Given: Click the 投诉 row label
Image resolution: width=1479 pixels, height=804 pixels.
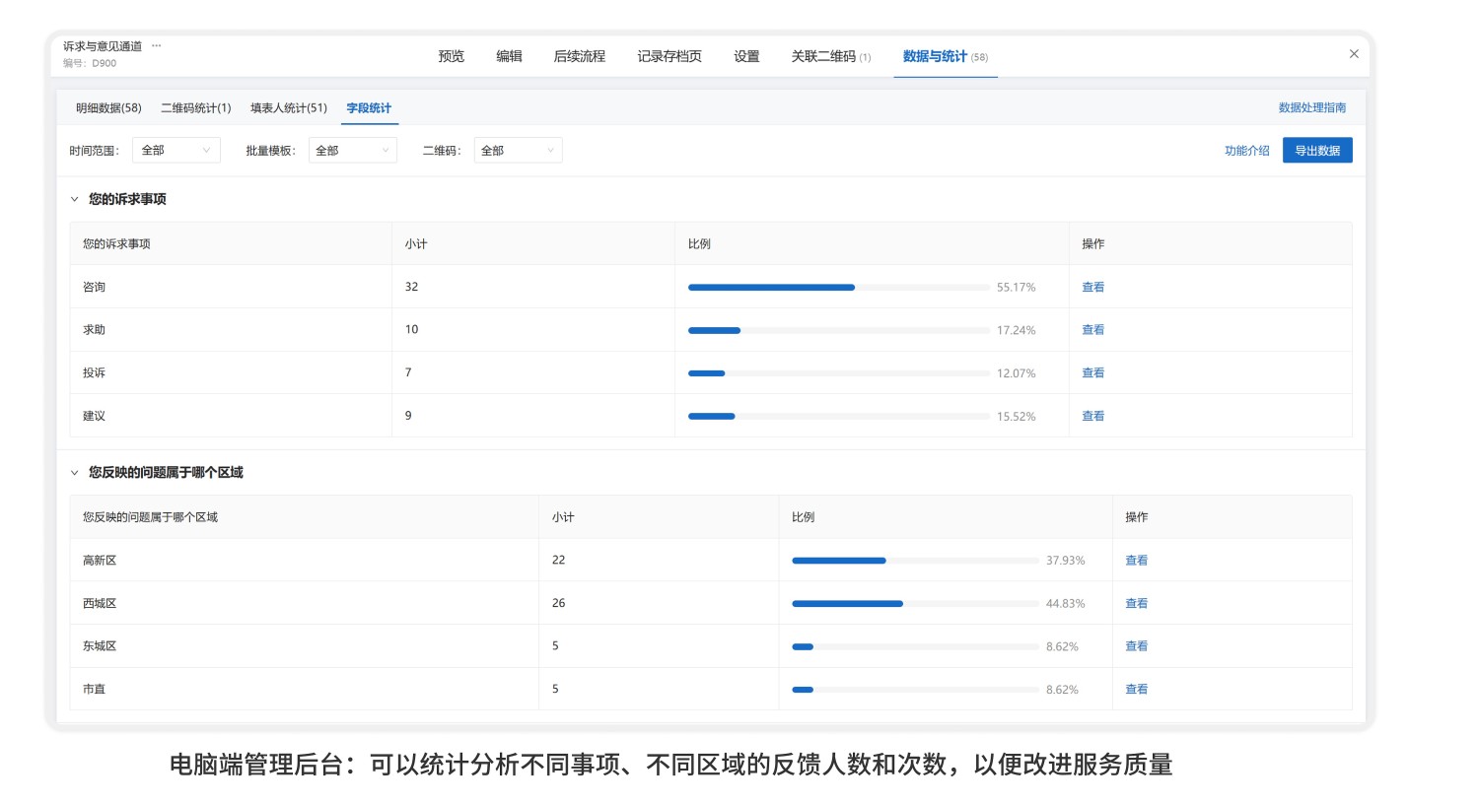Looking at the screenshot, I should click(94, 373).
